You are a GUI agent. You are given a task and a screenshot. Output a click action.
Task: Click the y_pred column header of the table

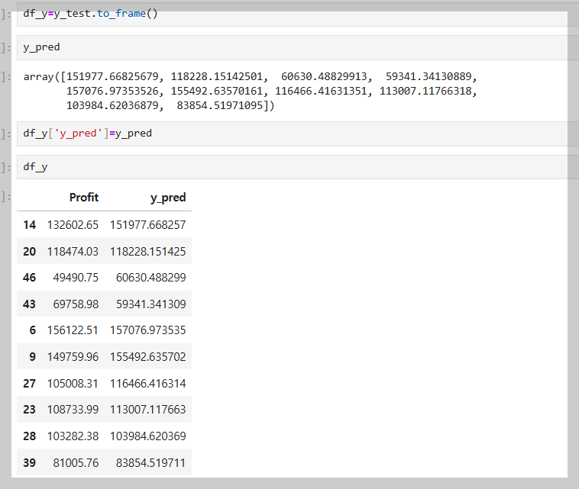coord(168,198)
